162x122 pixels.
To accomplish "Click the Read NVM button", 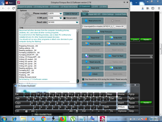I will (x=93, y=38).
